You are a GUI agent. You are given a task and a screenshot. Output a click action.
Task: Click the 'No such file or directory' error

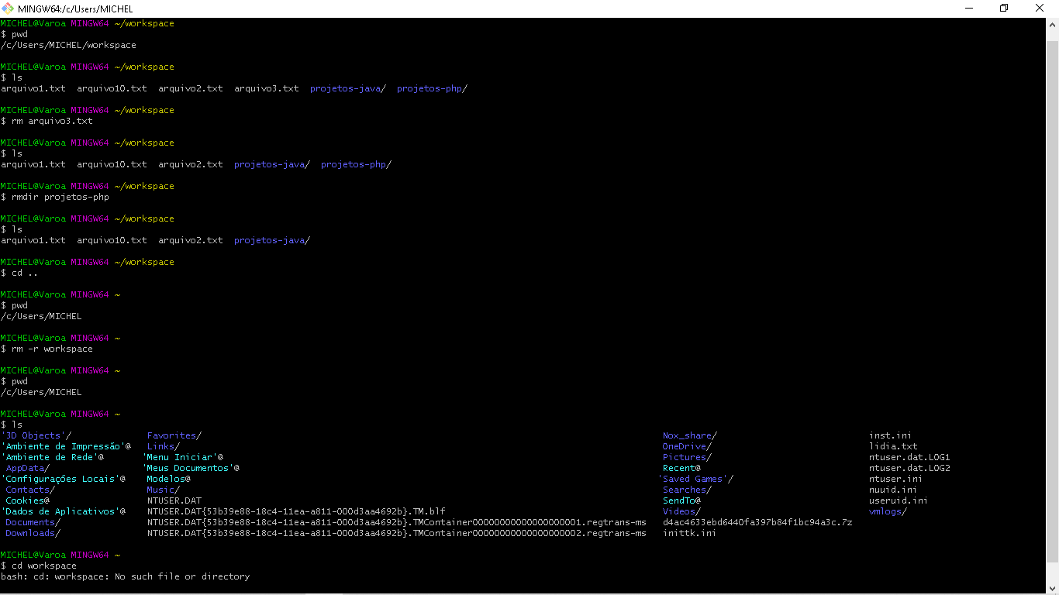[x=182, y=576]
